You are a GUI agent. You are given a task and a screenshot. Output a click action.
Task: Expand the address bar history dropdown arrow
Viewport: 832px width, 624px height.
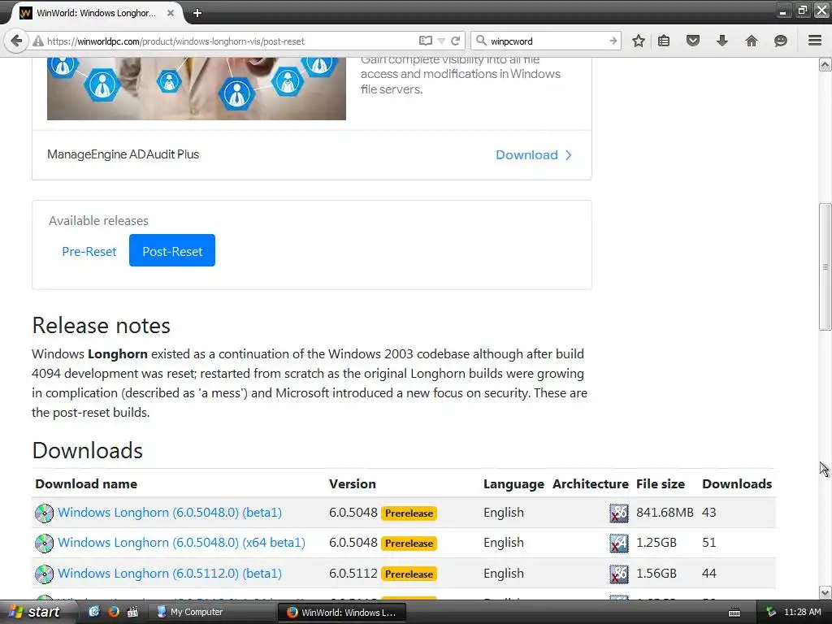tap(441, 41)
